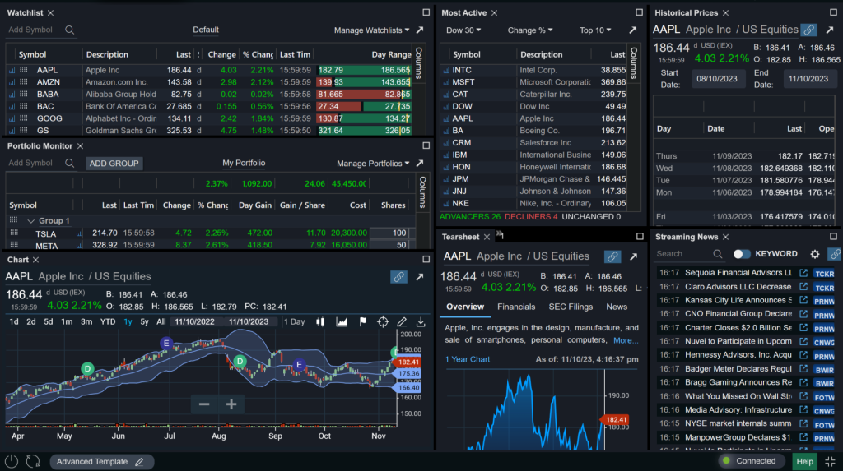The image size is (843, 471).
Task: Pop out the Most Active panel
Action: [633, 30]
